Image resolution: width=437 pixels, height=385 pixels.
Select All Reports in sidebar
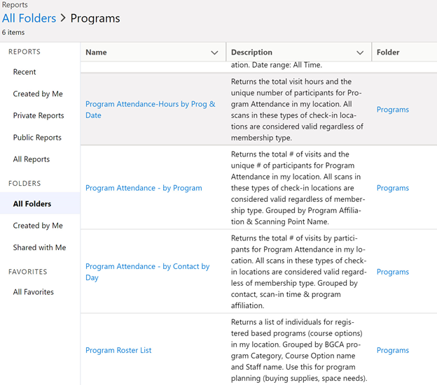32,159
